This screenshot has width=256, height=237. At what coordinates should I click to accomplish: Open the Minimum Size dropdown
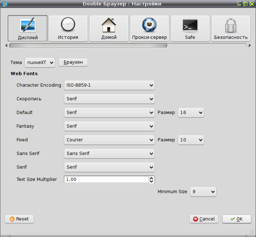coord(203,192)
